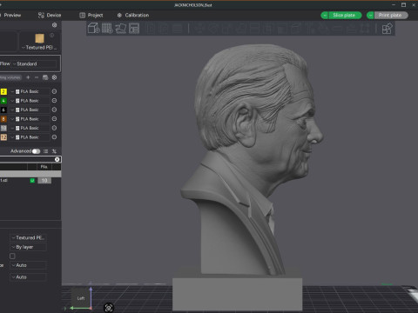Screen dimensions: 418x313
Task: Open the lower Textured PE bed type dropdown
Action: [x=28, y=237]
